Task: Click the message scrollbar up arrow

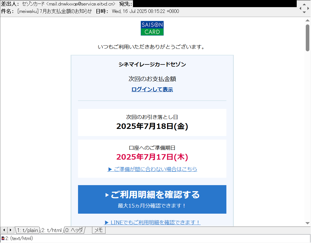Action: [x=307, y=20]
